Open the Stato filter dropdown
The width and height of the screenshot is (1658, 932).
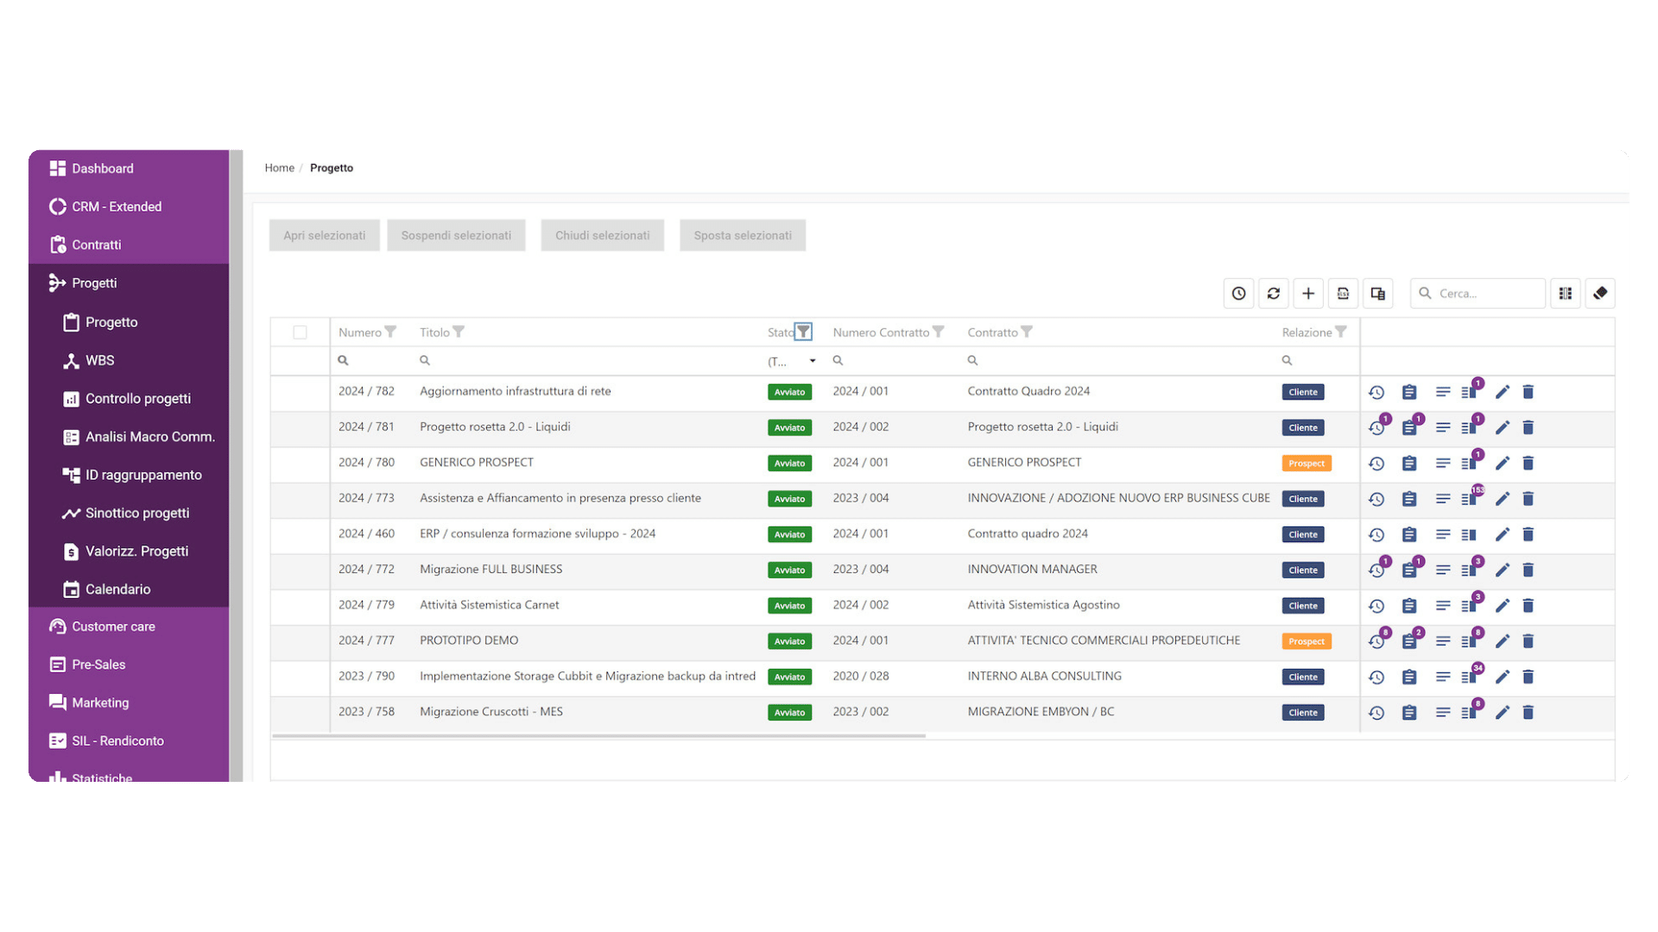point(791,362)
